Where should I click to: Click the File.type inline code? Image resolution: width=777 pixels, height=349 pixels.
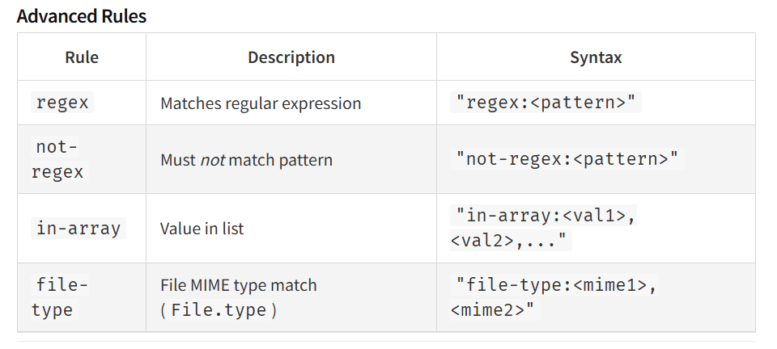pos(219,310)
